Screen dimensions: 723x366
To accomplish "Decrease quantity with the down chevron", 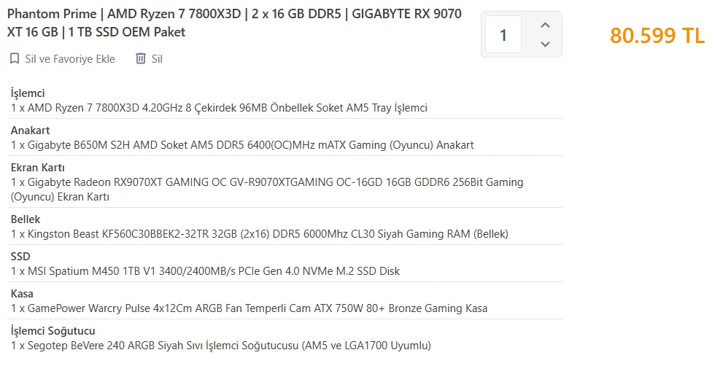I will click(x=544, y=44).
